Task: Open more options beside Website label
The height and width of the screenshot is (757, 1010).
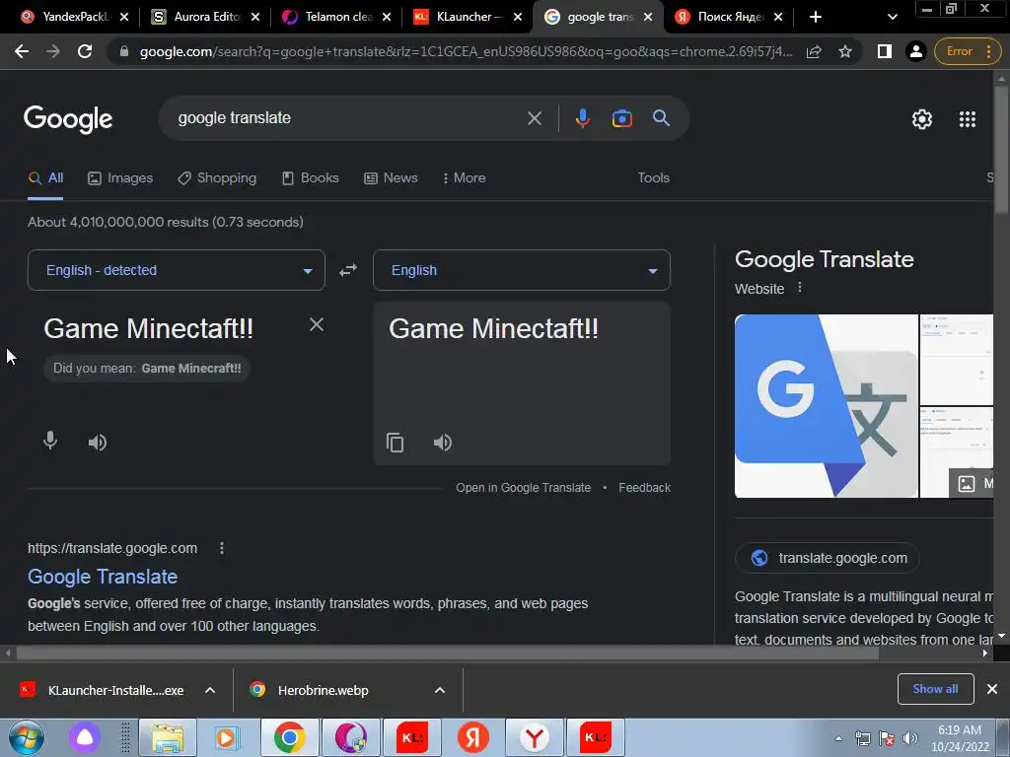Action: (799, 287)
